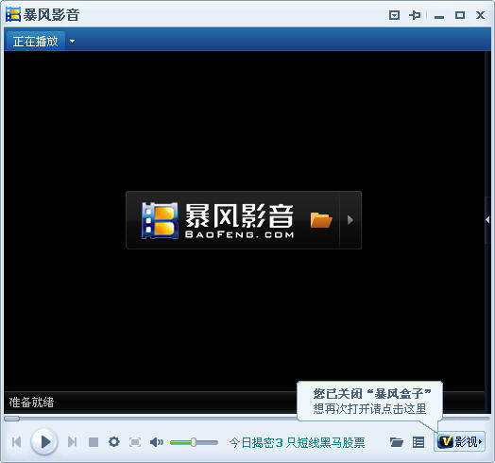495x463 pixels.
Task: Expand the side panel arrow on right edge
Action: point(487,220)
